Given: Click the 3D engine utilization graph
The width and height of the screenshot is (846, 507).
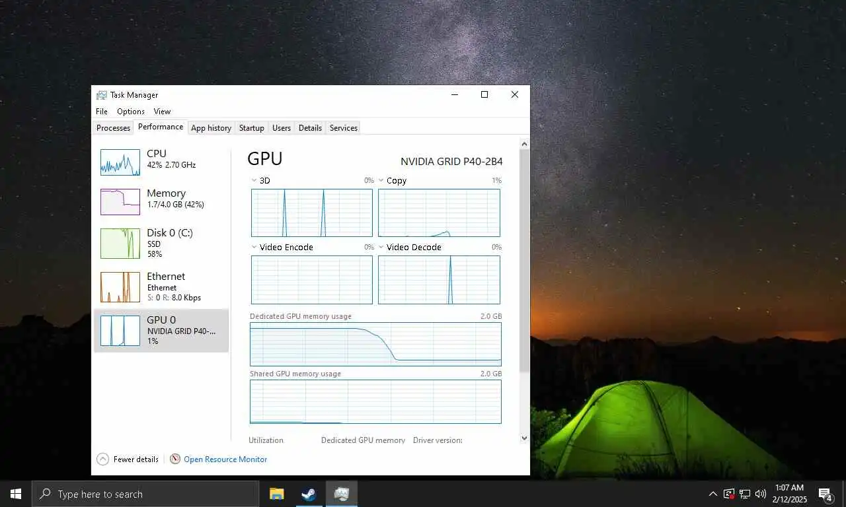Looking at the screenshot, I should tap(312, 213).
